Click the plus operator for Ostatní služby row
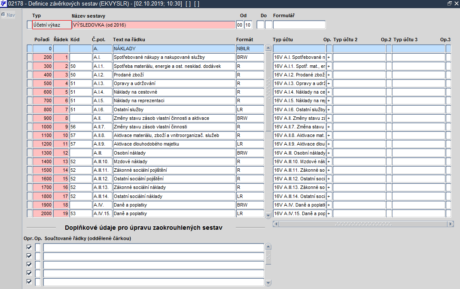Screen dimensions: 460x289 [x=329, y=110]
